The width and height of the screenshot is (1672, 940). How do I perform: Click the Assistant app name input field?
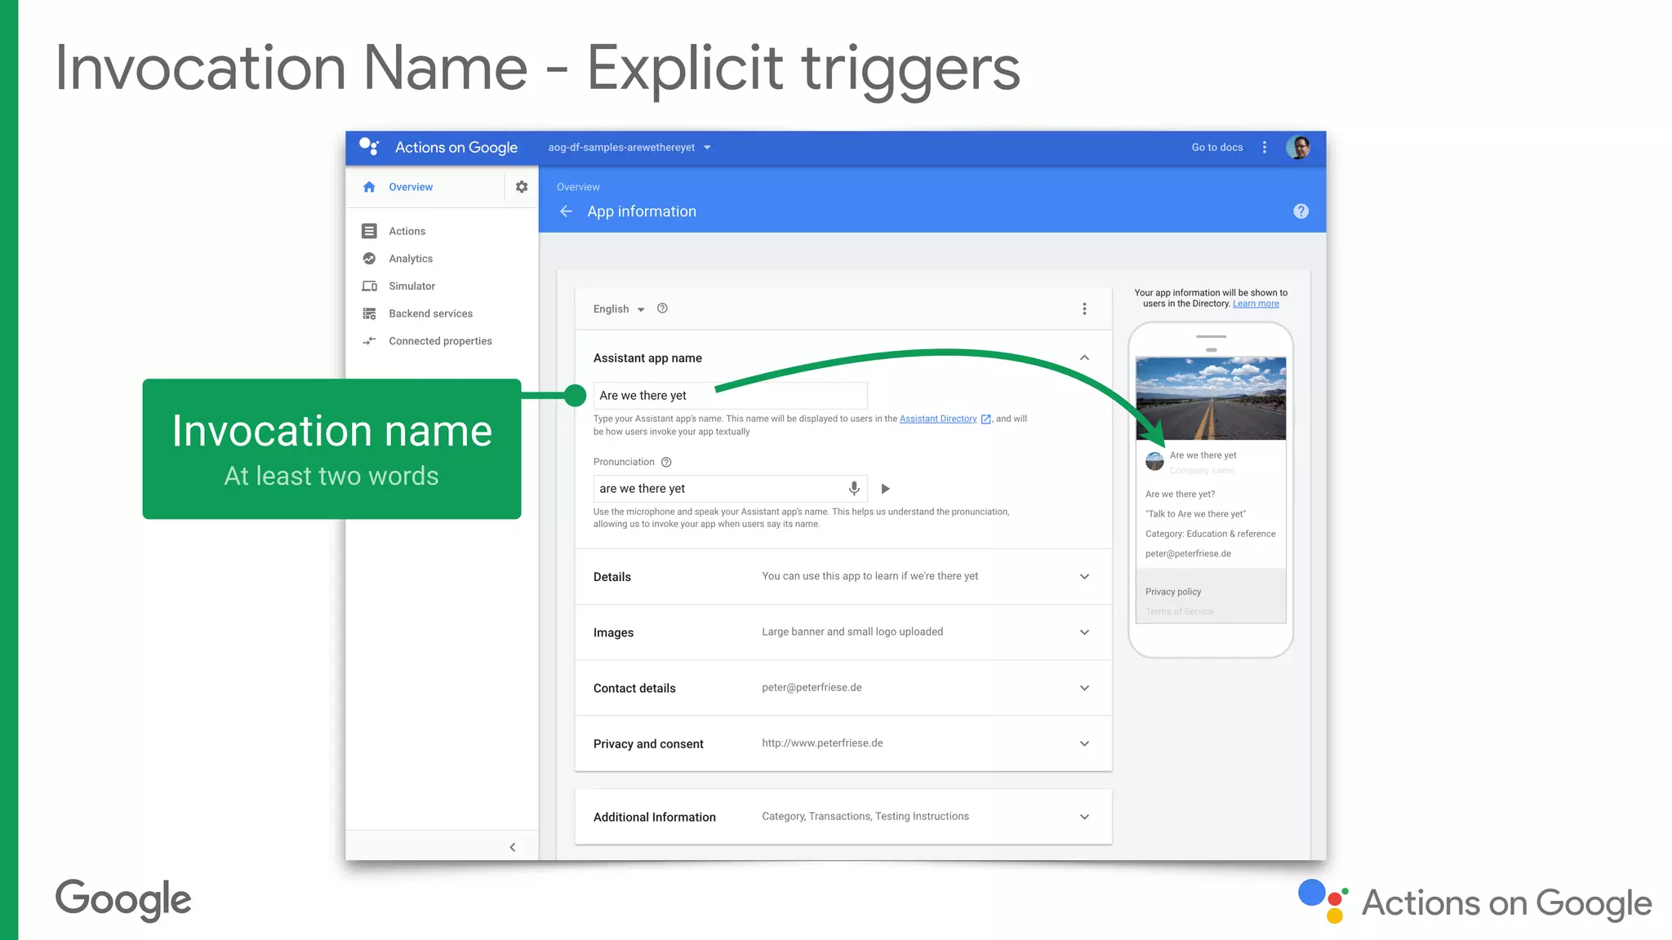click(730, 396)
